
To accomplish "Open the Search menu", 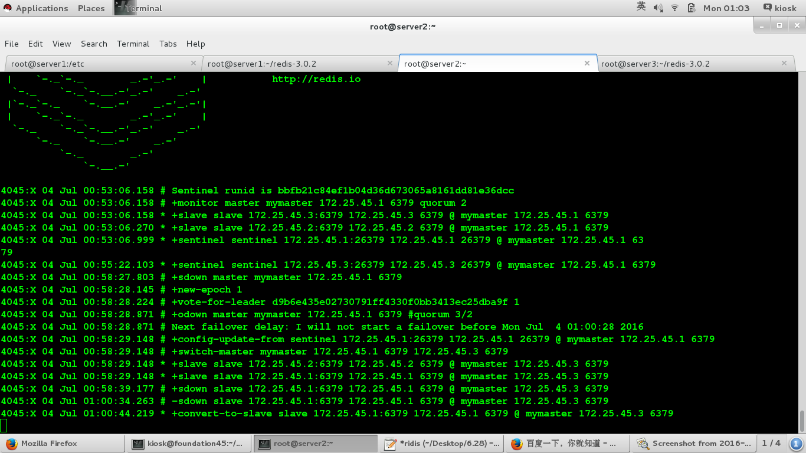I will (x=94, y=44).
